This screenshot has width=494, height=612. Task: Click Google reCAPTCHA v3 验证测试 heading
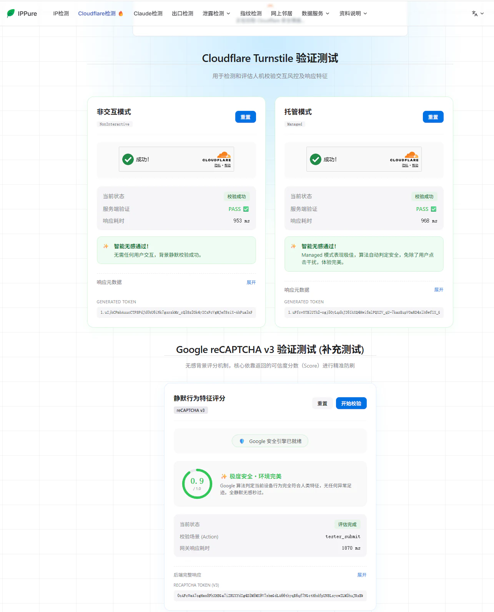[270, 349]
